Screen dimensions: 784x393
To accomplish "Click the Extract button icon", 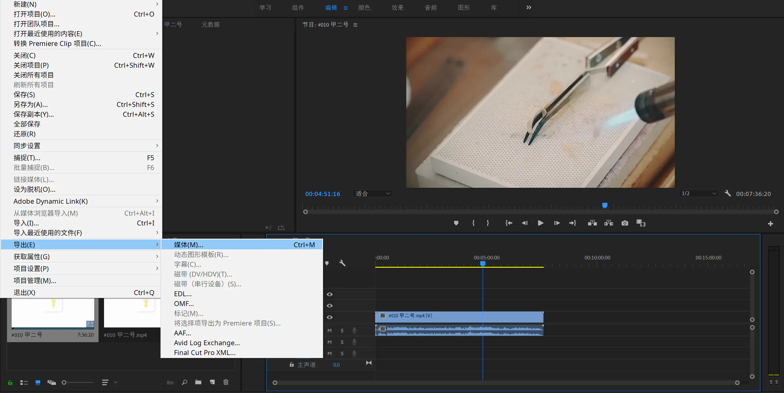I will [x=608, y=223].
